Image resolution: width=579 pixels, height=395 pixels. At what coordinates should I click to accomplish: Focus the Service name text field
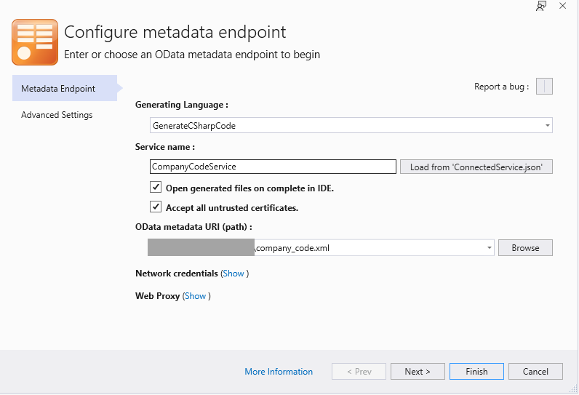tap(273, 167)
